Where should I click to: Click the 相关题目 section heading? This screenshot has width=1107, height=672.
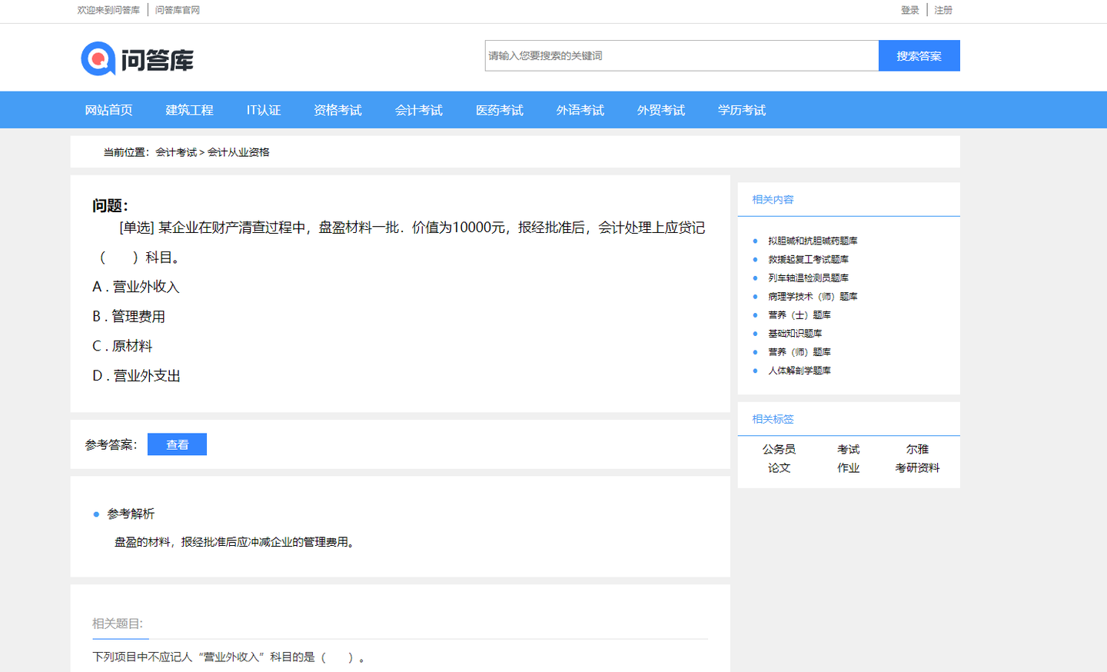118,624
